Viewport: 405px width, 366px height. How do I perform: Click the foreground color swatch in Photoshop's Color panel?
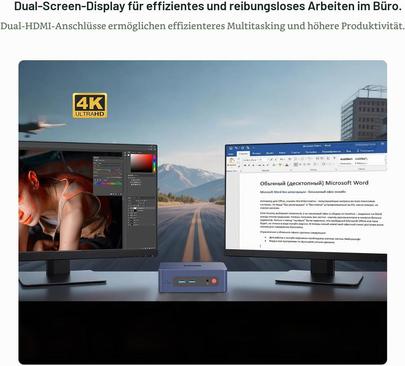click(129, 155)
